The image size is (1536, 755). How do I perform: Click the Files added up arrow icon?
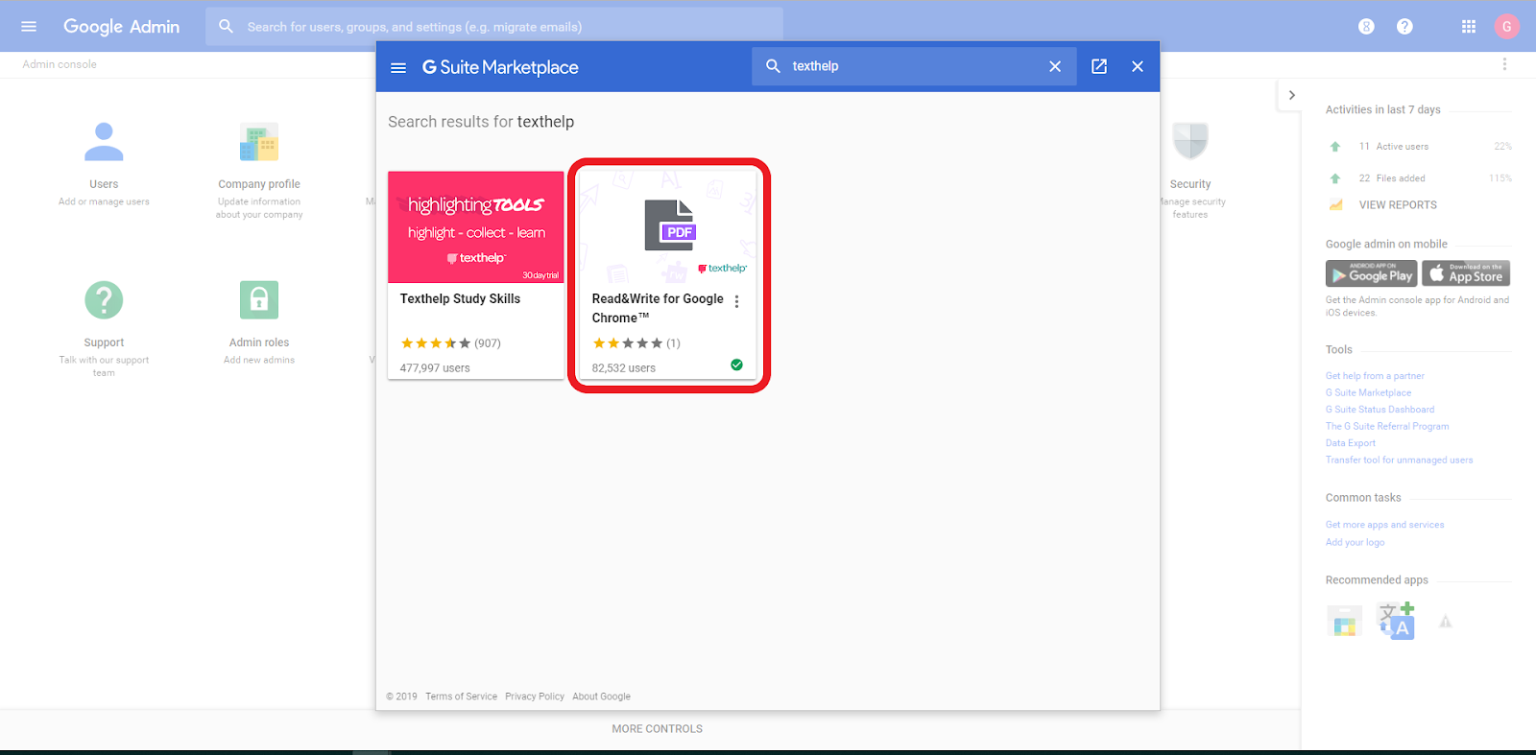[1335, 178]
